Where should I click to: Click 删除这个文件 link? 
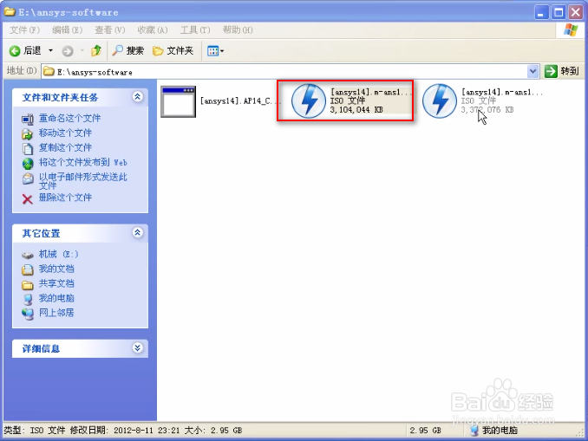point(65,198)
